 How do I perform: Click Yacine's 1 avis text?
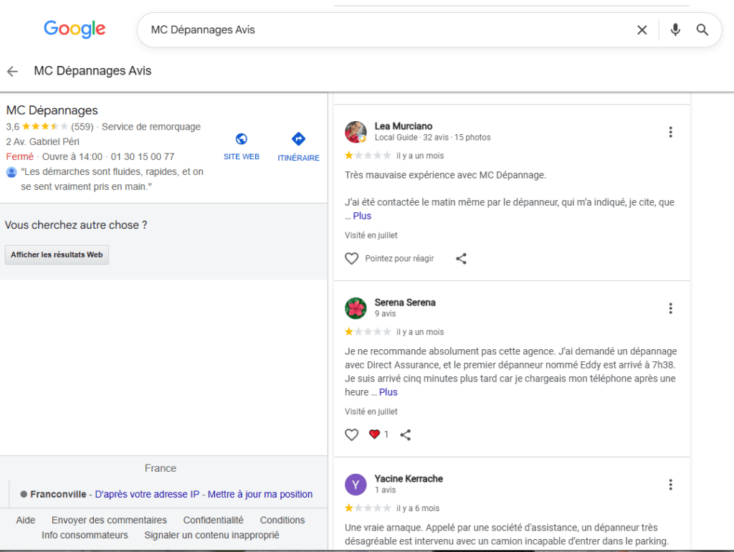385,490
